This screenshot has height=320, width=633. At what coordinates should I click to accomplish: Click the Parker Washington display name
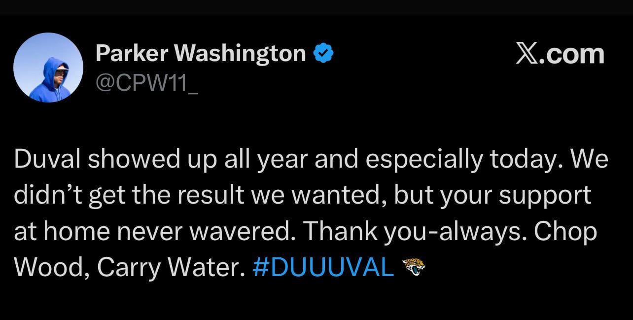click(201, 52)
